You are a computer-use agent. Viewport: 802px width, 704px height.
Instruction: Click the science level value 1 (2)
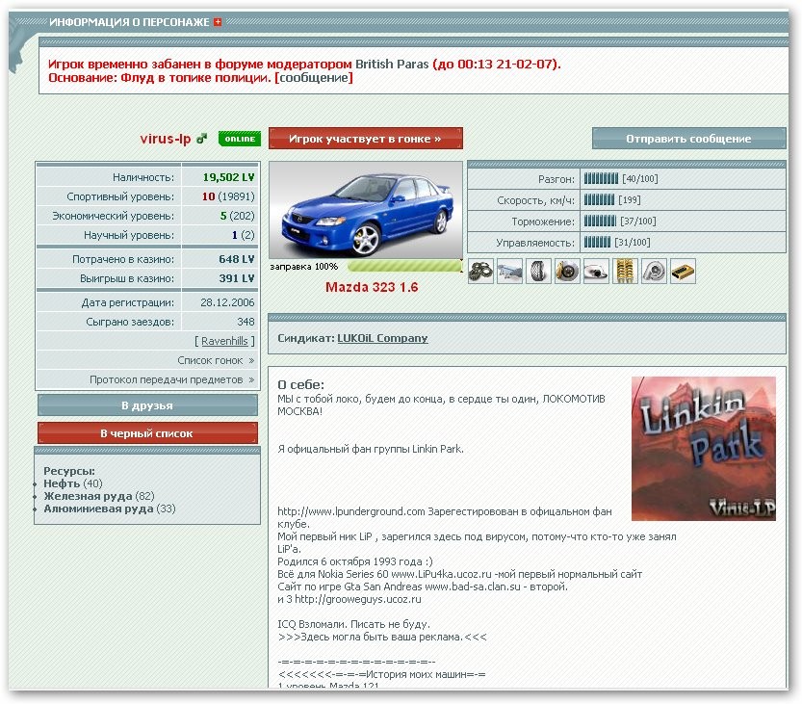click(243, 235)
